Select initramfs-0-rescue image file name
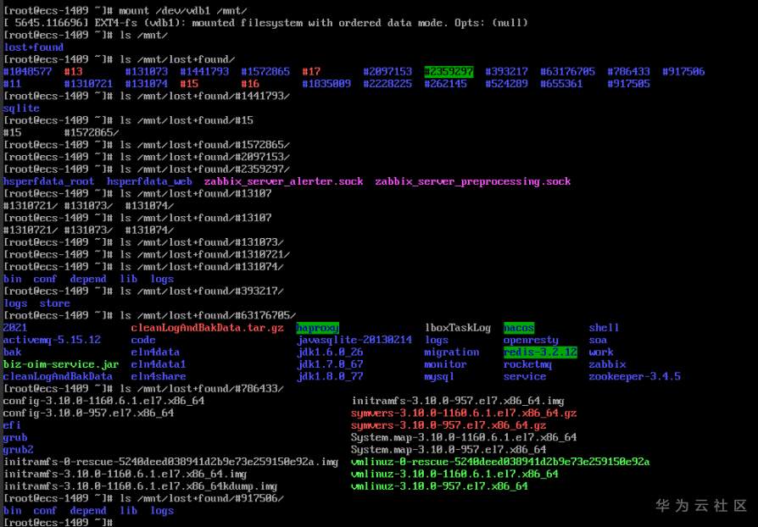 170,462
